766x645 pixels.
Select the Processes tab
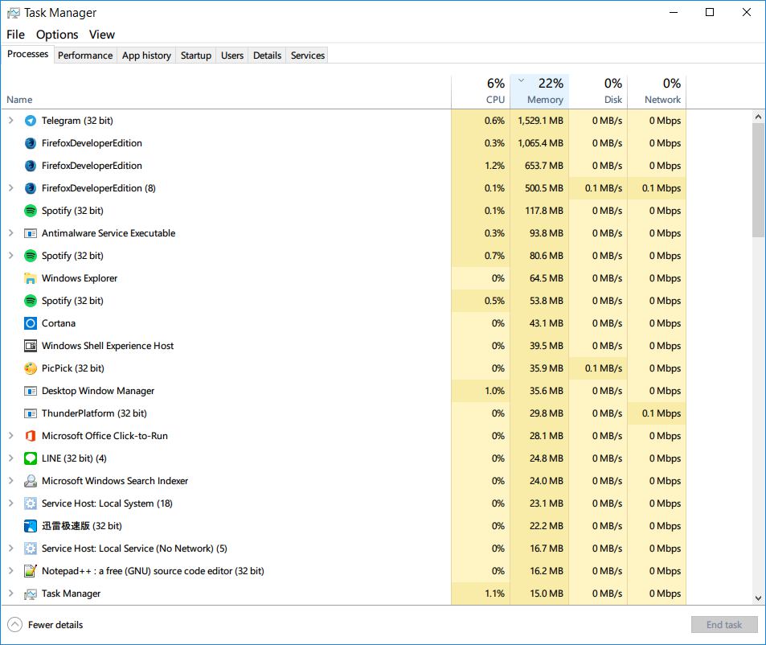pos(27,54)
